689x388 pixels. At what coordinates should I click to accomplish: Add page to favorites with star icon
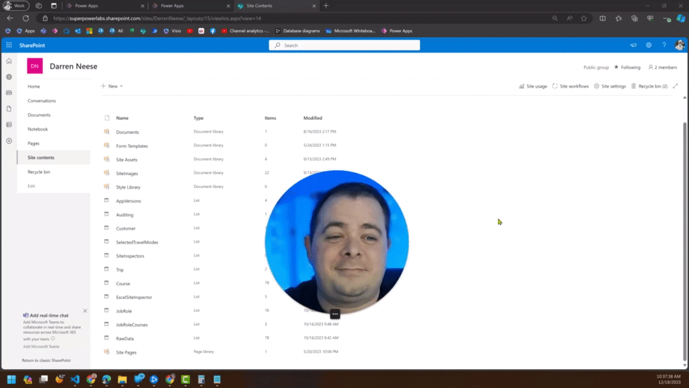pos(583,18)
